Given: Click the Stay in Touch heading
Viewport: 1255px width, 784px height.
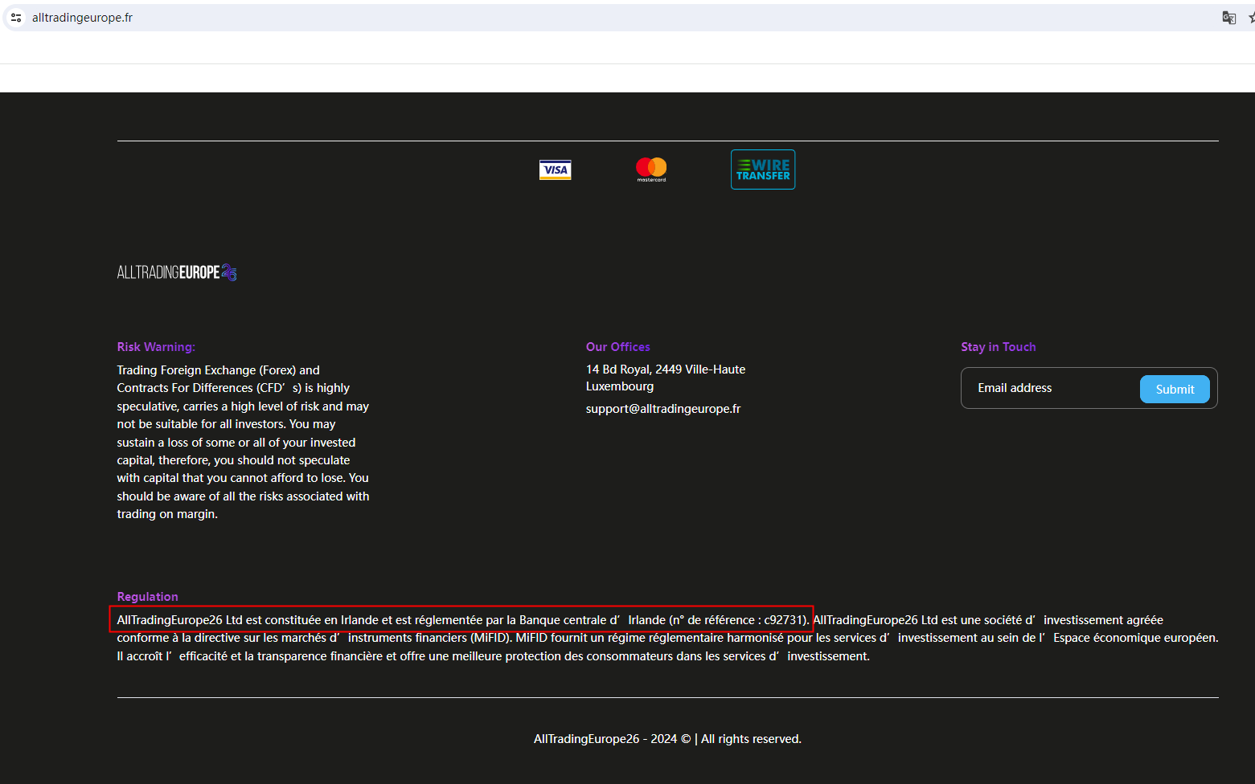Looking at the screenshot, I should coord(998,347).
